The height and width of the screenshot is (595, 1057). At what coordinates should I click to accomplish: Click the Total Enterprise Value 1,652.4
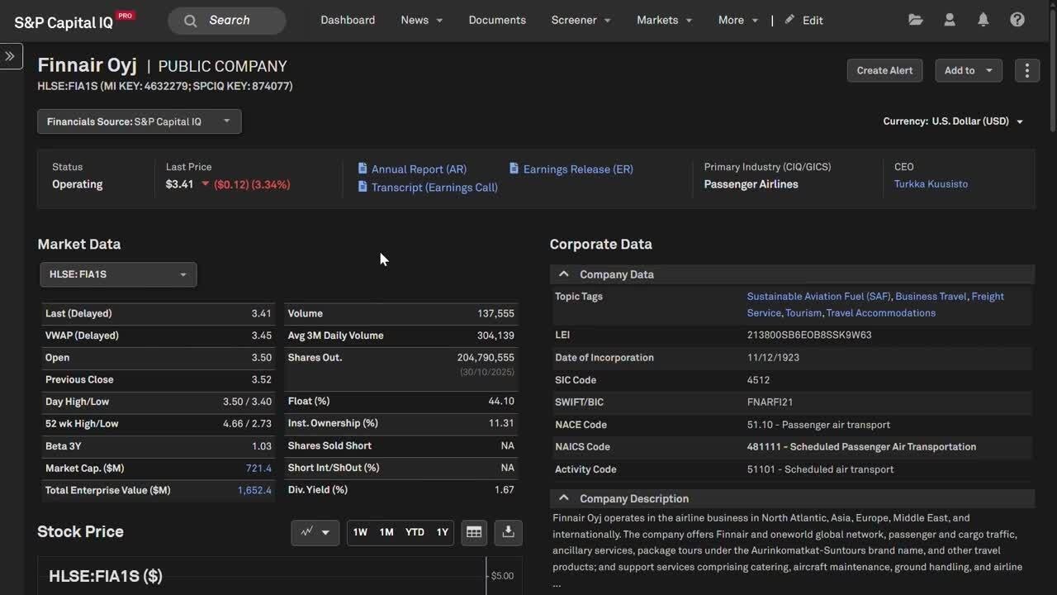254,490
